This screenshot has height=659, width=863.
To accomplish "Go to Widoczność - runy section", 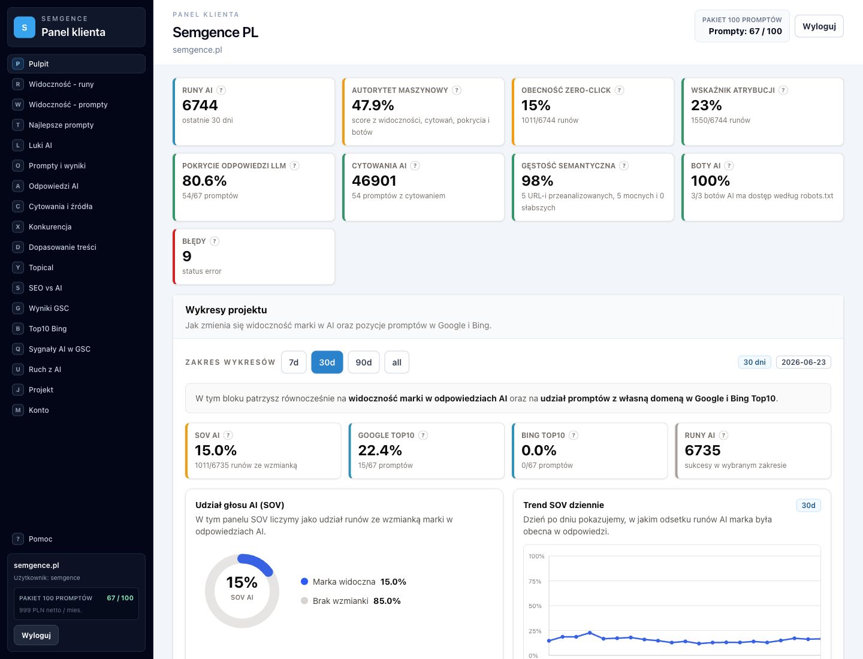I will coord(77,84).
